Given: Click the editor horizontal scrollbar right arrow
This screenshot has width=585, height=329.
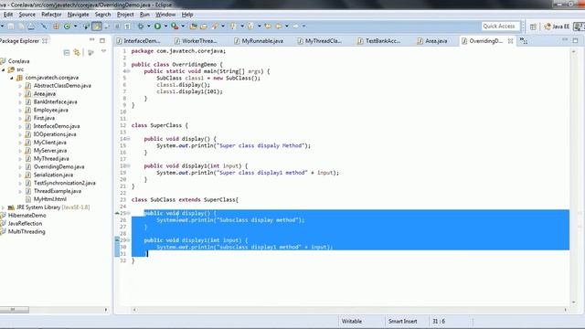Looking at the screenshot, I should pos(566,310).
